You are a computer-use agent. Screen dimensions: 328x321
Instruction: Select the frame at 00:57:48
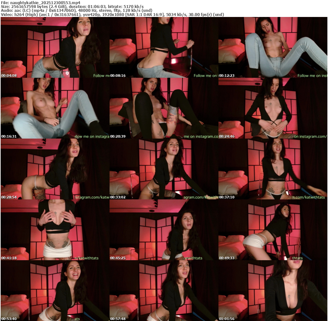coord(164,291)
